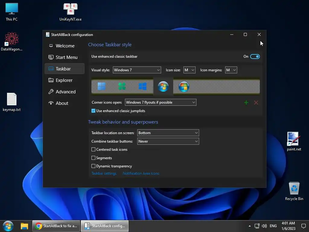Click the ENG language indicator

point(273,226)
